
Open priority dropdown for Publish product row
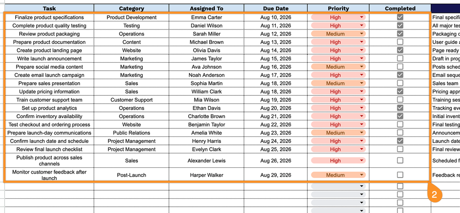pos(362,160)
